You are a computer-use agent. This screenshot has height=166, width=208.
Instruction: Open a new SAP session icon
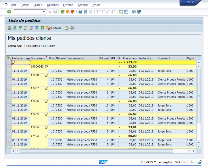click(121, 12)
